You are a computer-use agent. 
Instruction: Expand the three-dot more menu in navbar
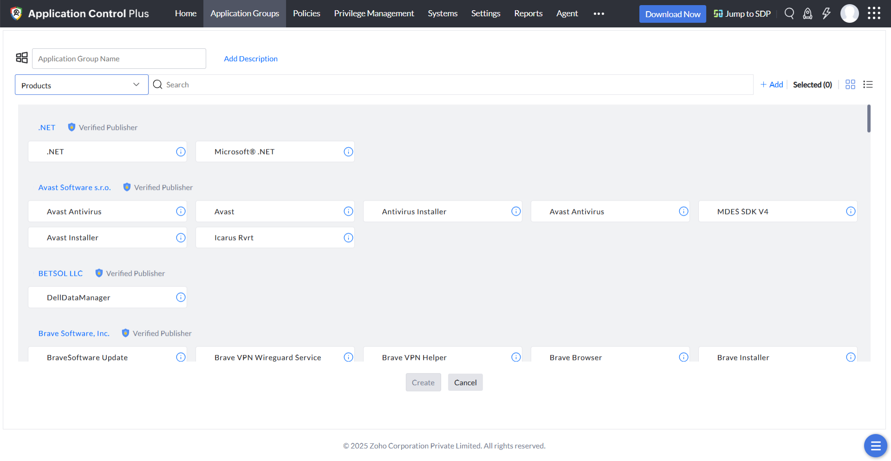[599, 13]
